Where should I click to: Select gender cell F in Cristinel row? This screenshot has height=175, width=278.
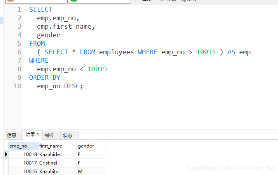(91, 163)
